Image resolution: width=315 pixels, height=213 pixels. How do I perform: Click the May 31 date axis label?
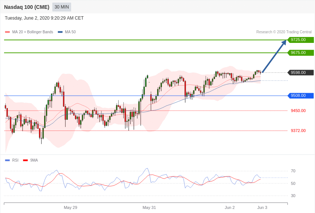point(149,207)
